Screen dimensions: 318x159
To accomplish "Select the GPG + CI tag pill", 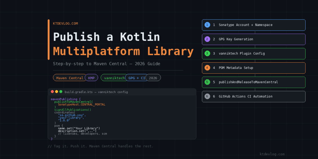I will [137, 78].
